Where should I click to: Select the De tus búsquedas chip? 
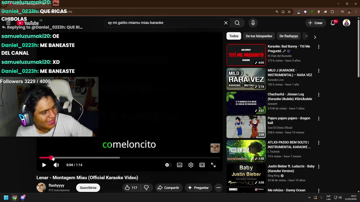[x=259, y=36]
